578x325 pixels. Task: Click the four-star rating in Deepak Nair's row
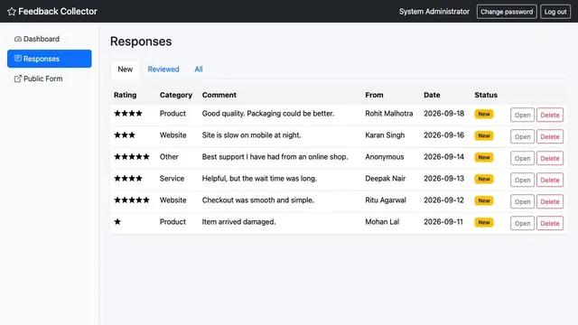[128, 179]
